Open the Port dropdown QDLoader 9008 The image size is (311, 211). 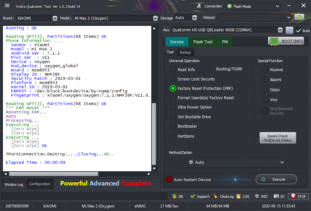[x=227, y=30]
